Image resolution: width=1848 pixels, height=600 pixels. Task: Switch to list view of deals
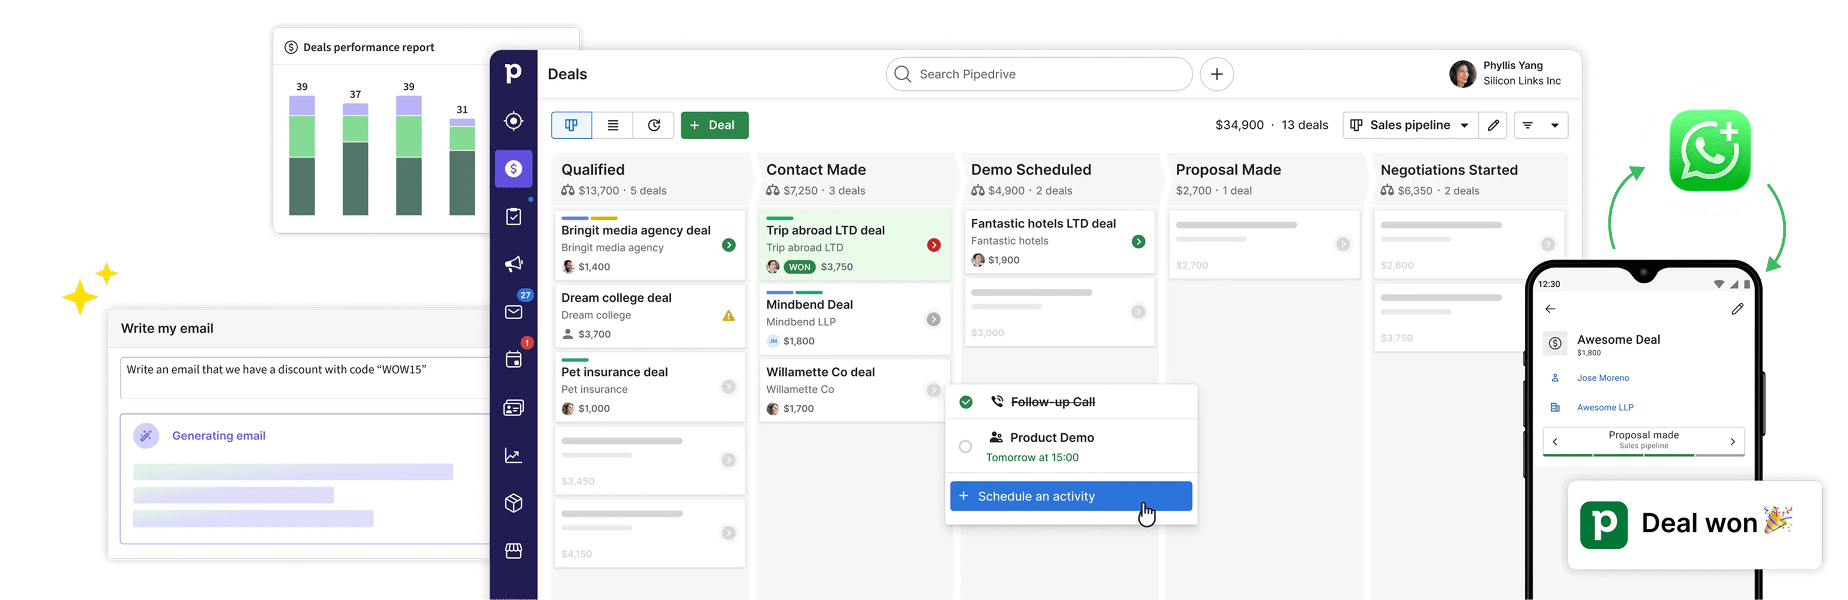(613, 125)
